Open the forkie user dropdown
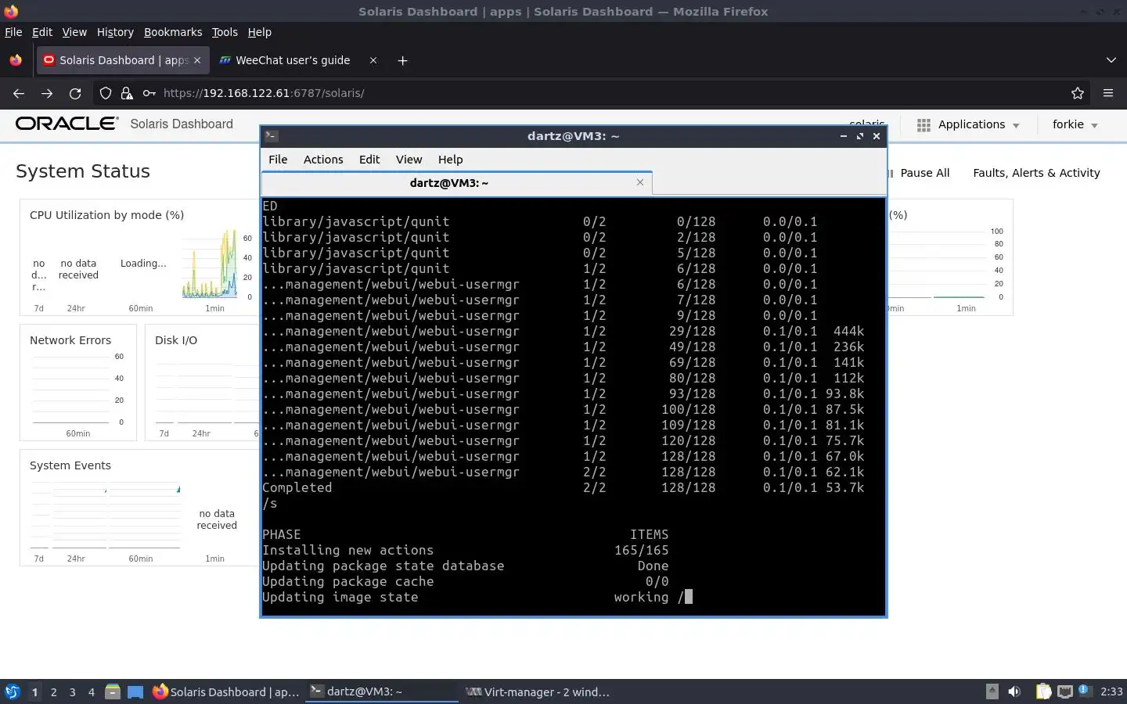This screenshot has height=704, width=1127. pos(1075,124)
